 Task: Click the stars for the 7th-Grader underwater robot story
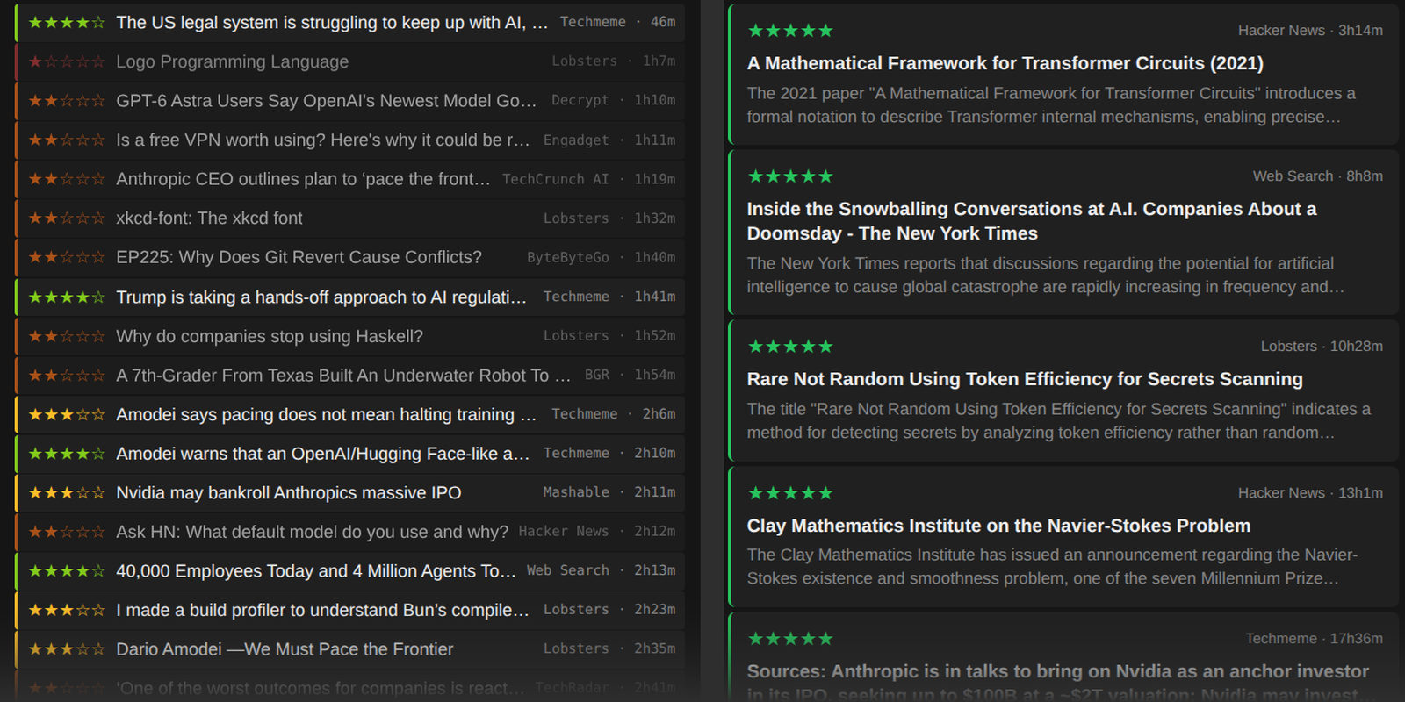[x=67, y=375]
